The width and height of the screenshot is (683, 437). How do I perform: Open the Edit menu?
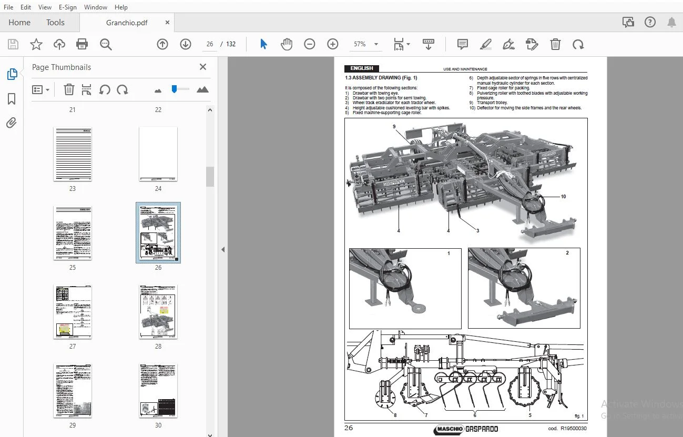click(x=26, y=7)
